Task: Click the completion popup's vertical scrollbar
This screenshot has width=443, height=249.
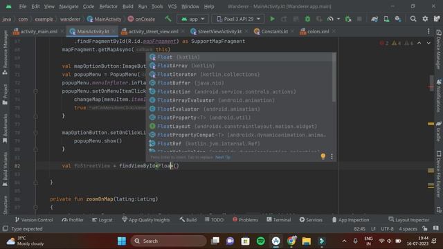Action: tap(334, 77)
